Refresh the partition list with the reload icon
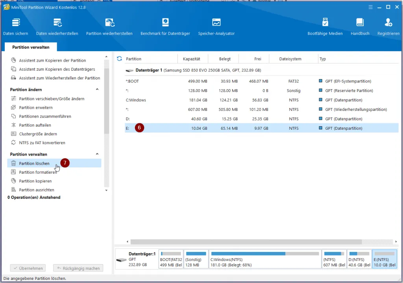The height and width of the screenshot is (283, 403). [x=119, y=59]
